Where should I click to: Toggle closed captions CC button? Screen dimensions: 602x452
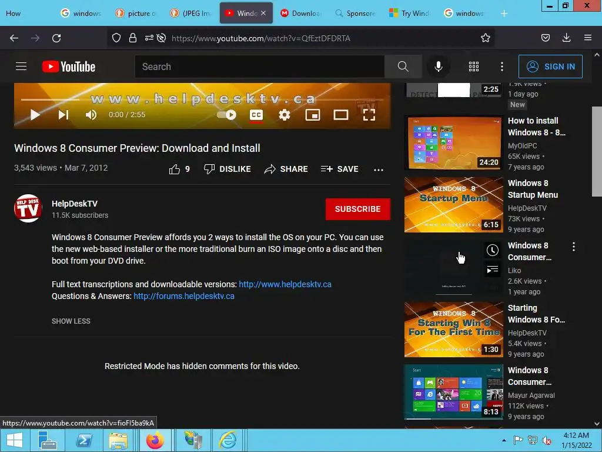[256, 115]
